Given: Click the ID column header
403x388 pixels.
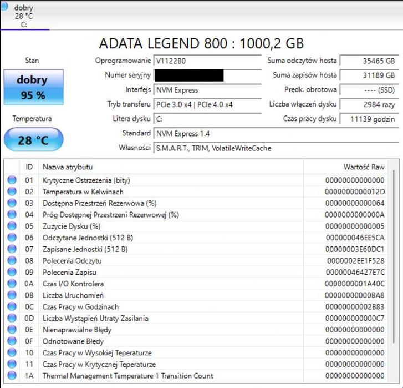Looking at the screenshot, I should point(29,167).
